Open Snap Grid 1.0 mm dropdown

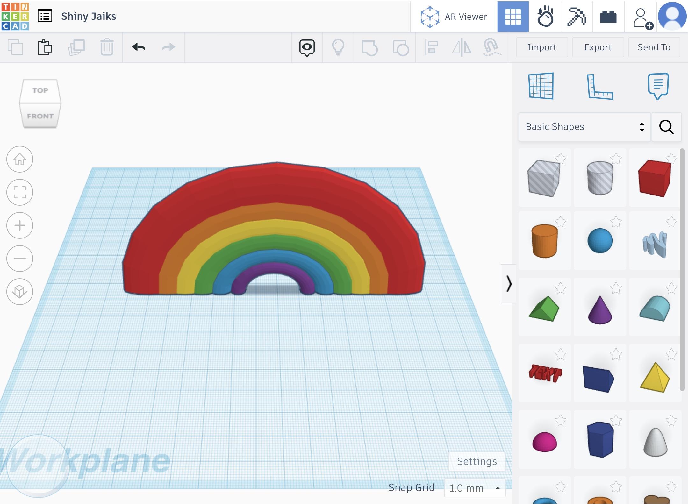tap(474, 488)
